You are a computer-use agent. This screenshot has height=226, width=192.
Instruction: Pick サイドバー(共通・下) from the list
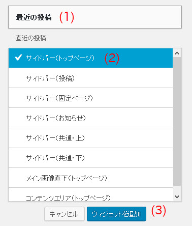[x=90, y=158]
